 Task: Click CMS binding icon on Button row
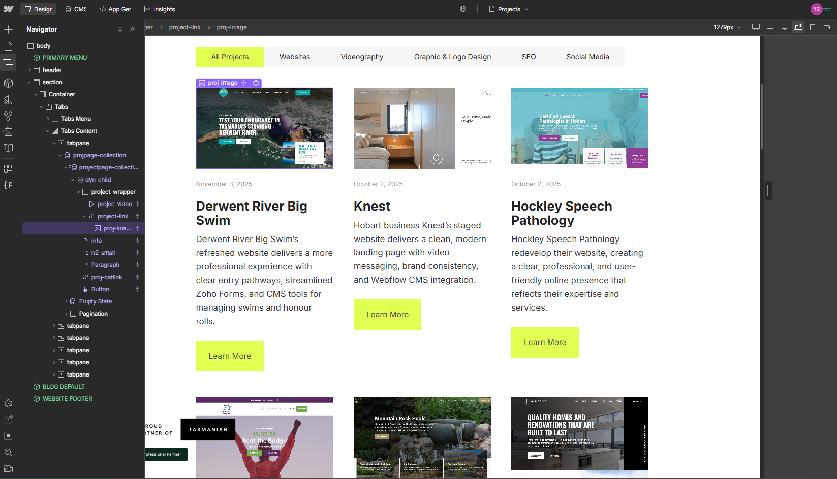coord(137,289)
